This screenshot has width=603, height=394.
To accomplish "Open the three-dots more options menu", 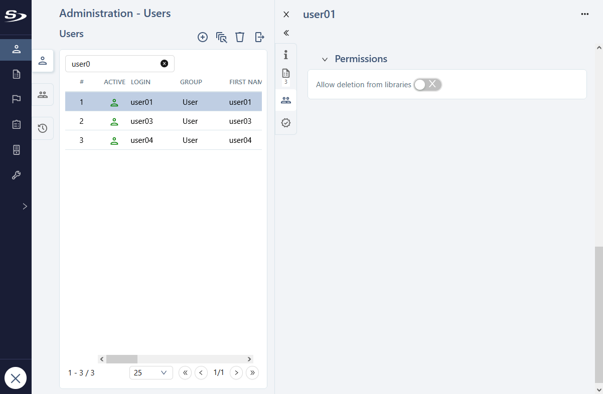I will point(584,14).
